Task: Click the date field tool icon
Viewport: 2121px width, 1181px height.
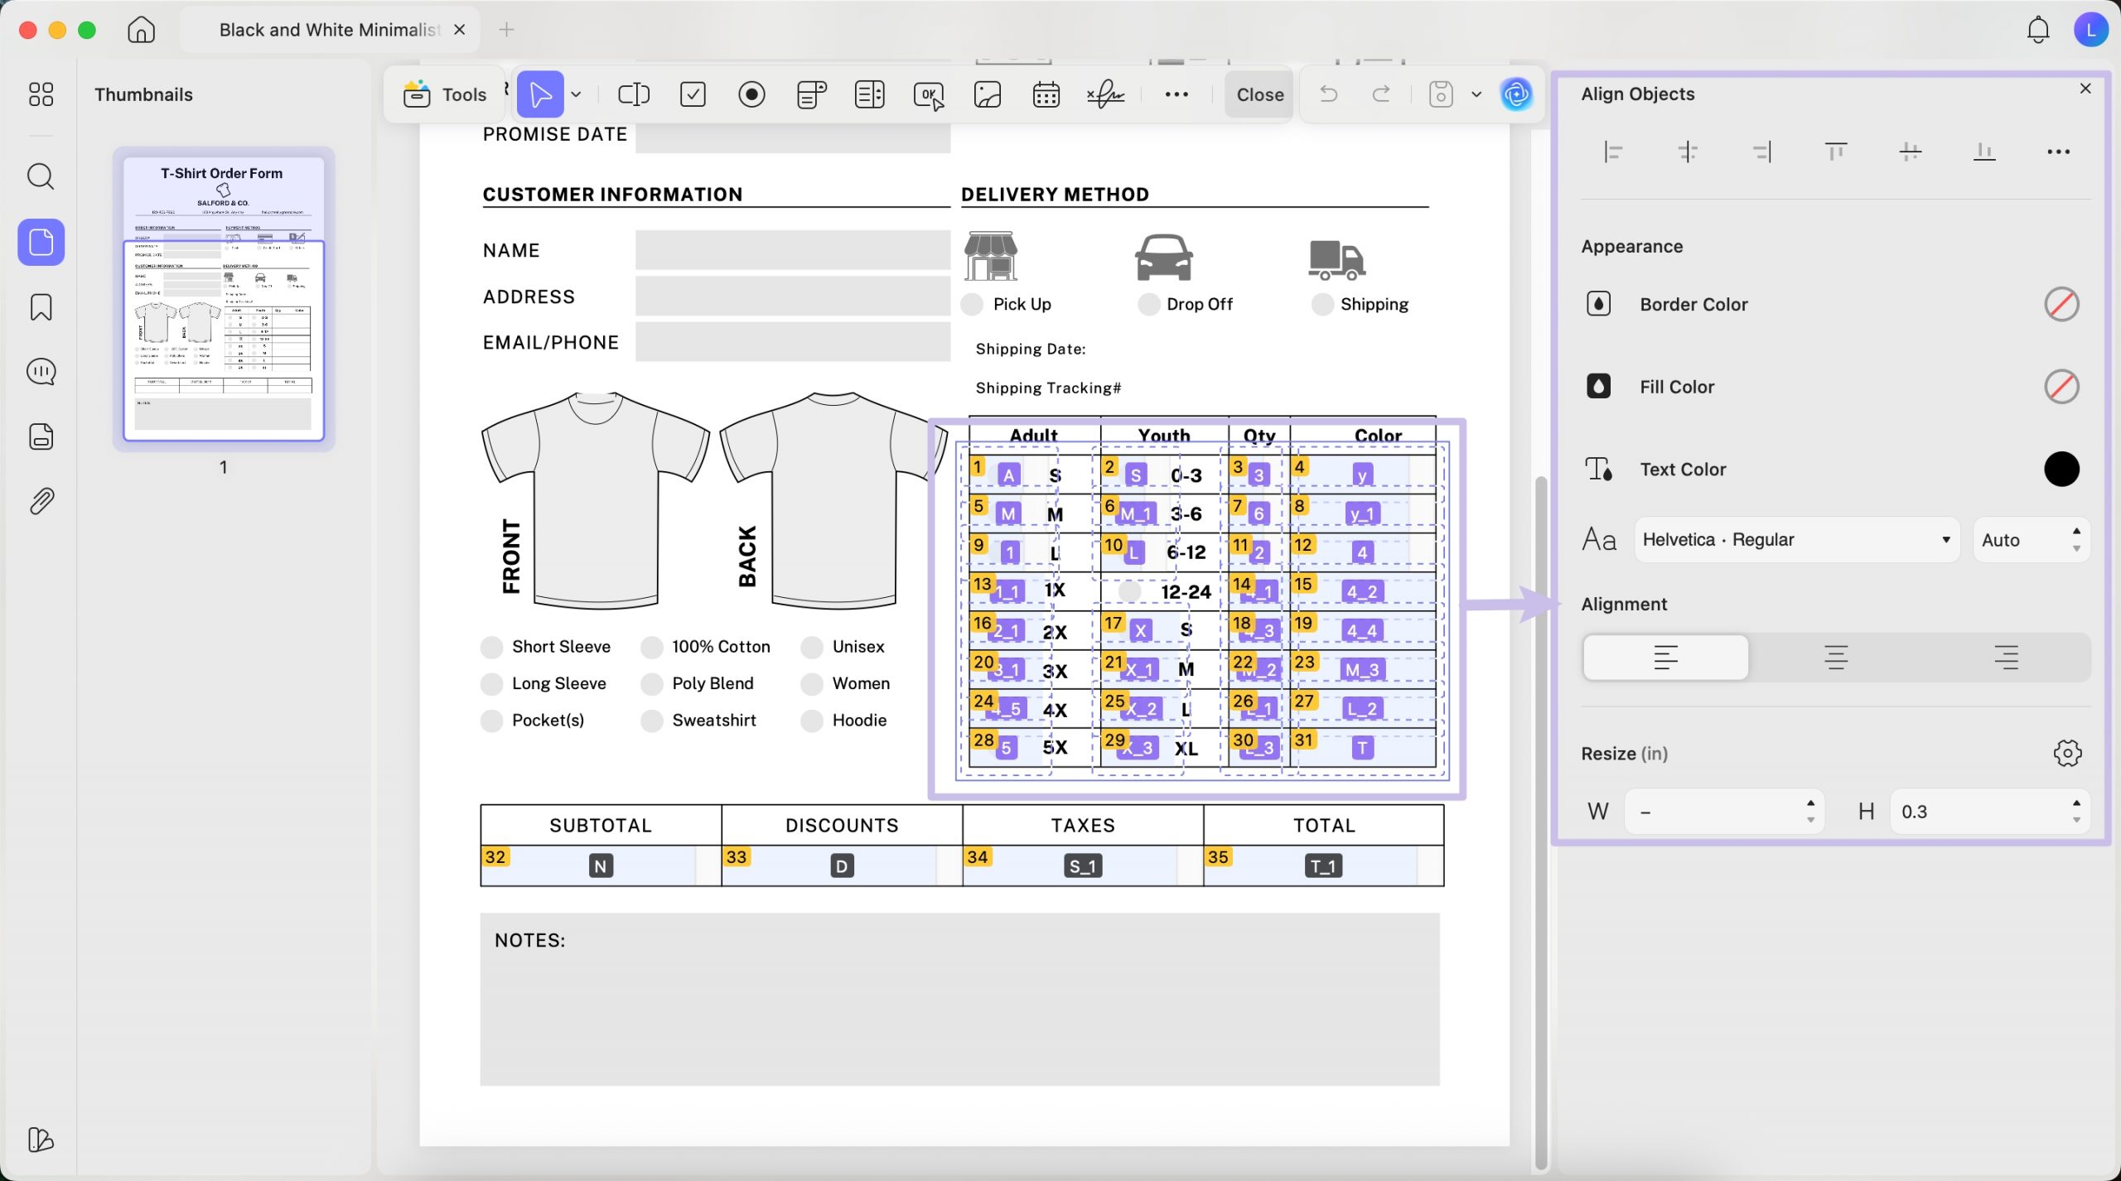Action: point(1046,94)
